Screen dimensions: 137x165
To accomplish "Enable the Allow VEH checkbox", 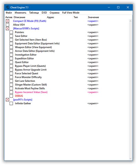I will pos(8,25).
